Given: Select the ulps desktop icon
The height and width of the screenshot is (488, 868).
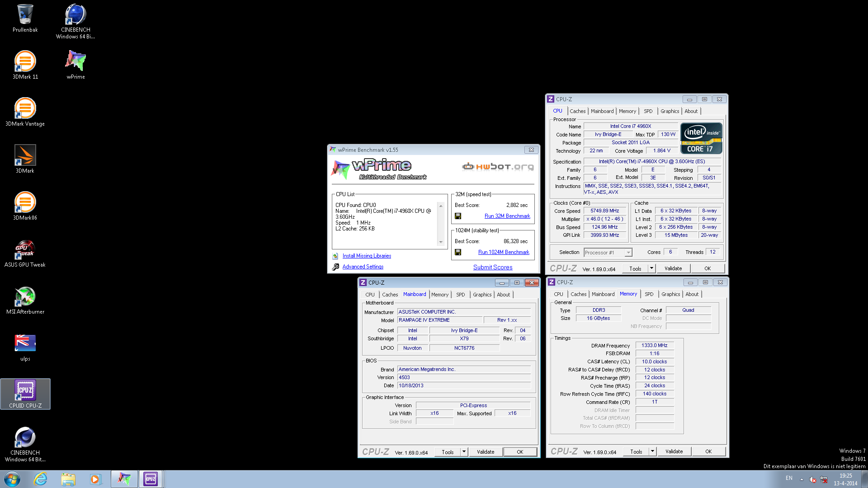Looking at the screenshot, I should [x=25, y=347].
